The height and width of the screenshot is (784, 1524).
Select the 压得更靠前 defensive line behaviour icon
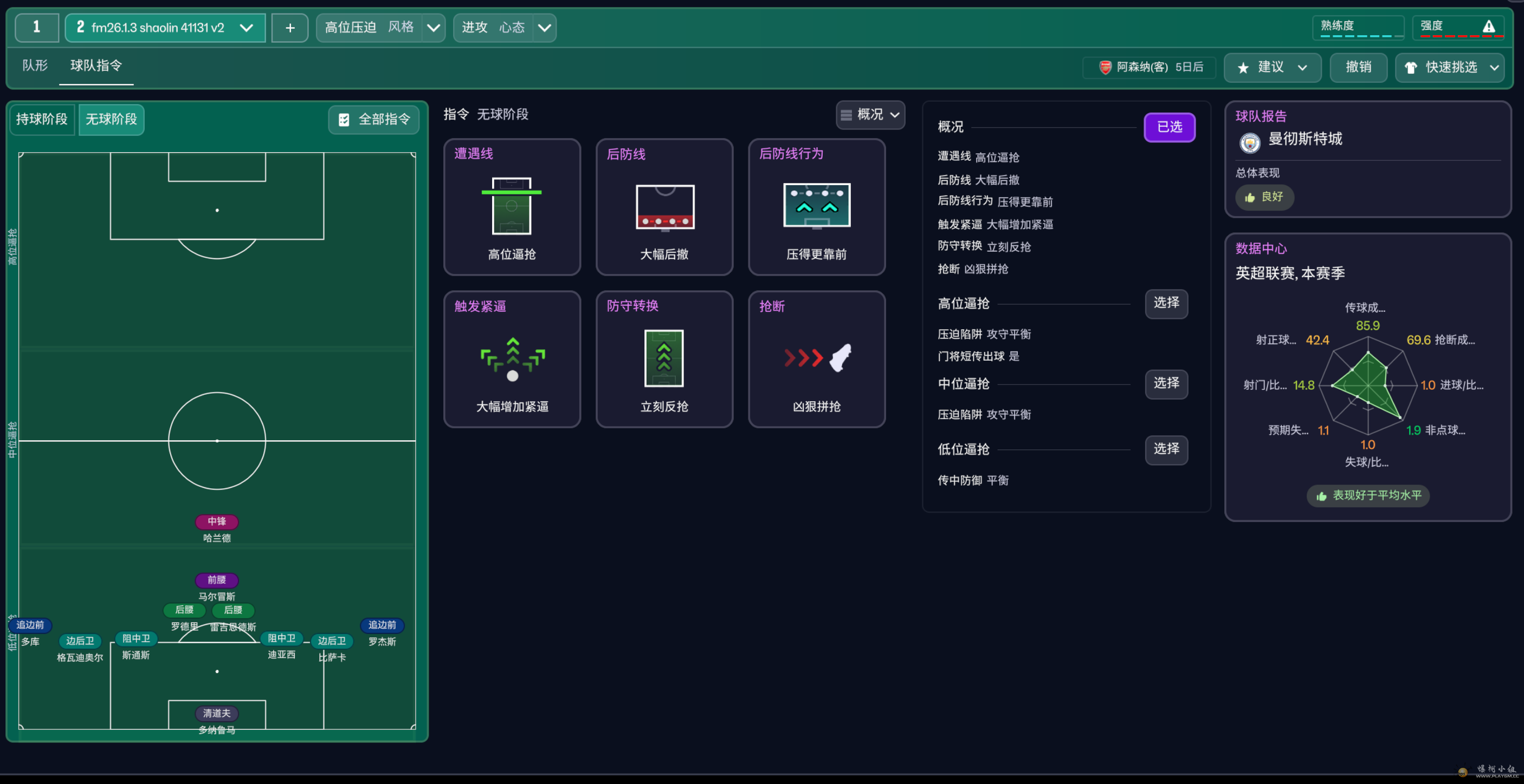816,205
